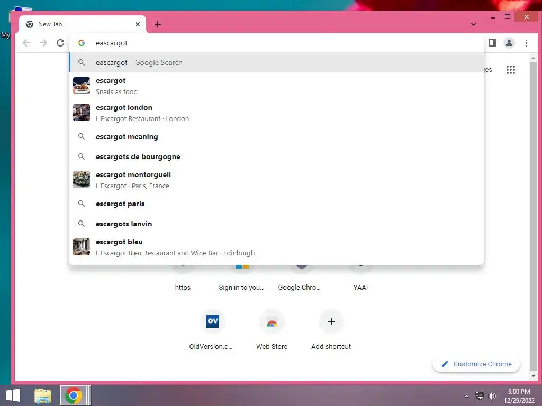
Task: Select 'escargot london' suggestion
Action: pos(276,113)
